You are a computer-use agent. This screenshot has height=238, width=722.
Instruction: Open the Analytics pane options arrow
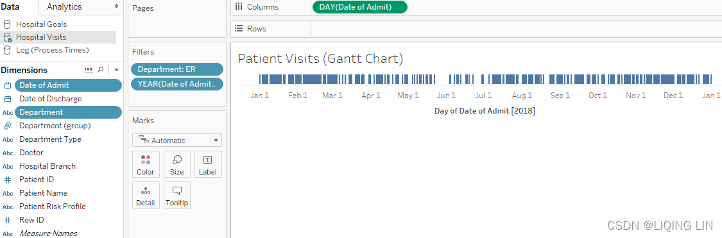point(117,7)
